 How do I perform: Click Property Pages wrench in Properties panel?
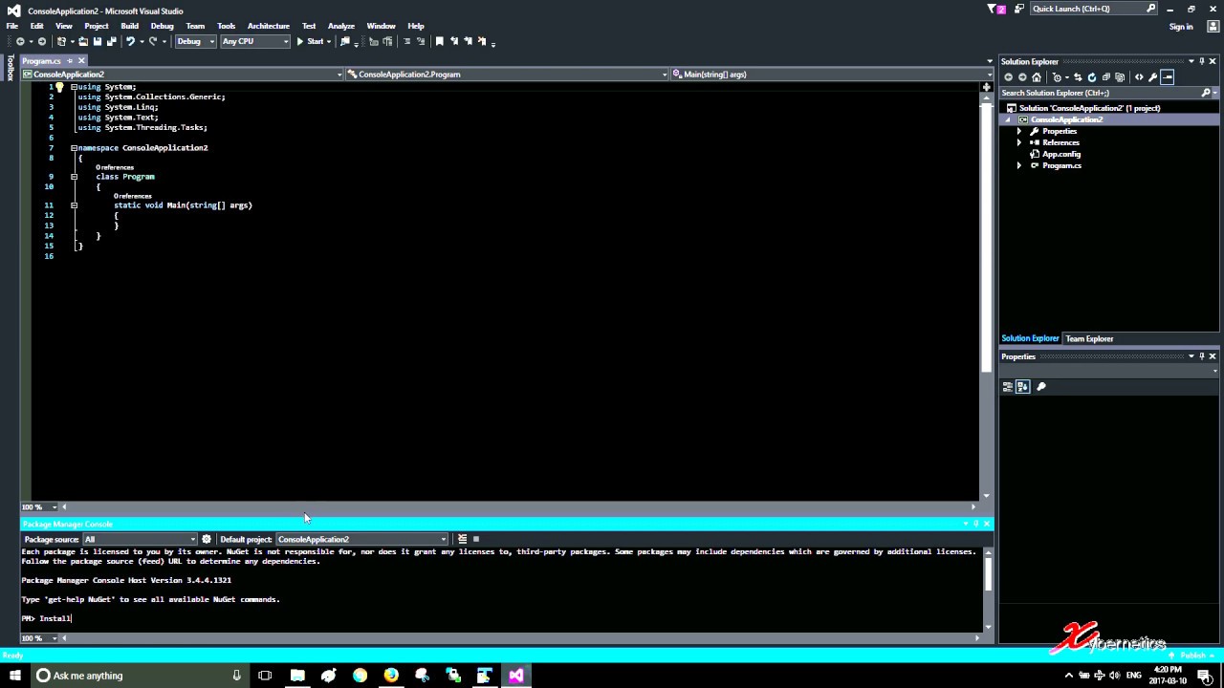[1041, 387]
